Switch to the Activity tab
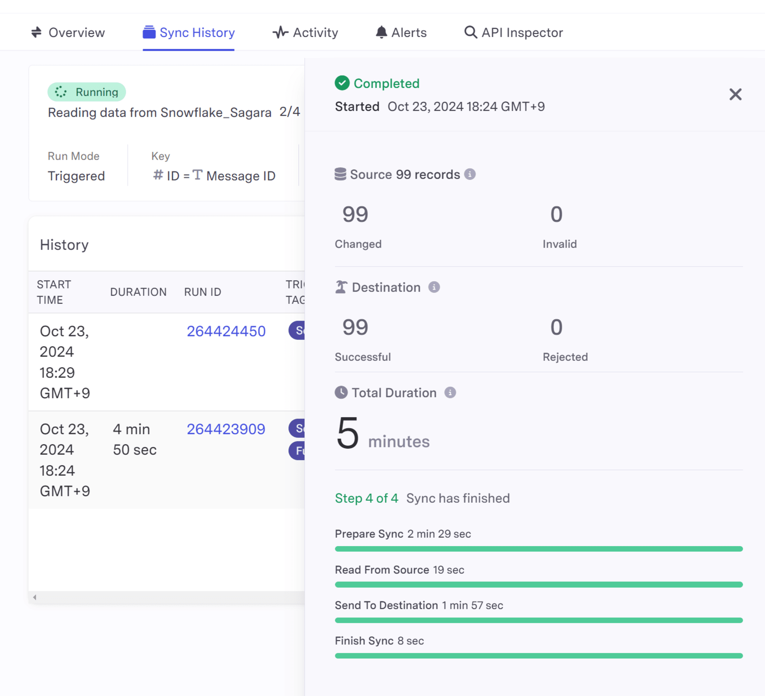Viewport: 765px width, 696px height. tap(305, 32)
